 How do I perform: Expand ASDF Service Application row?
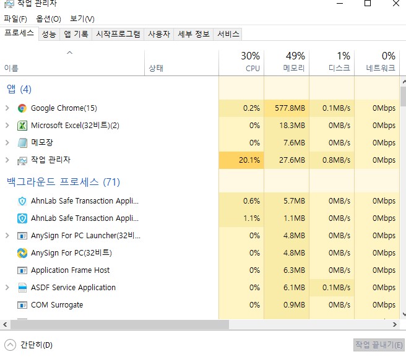(7, 288)
